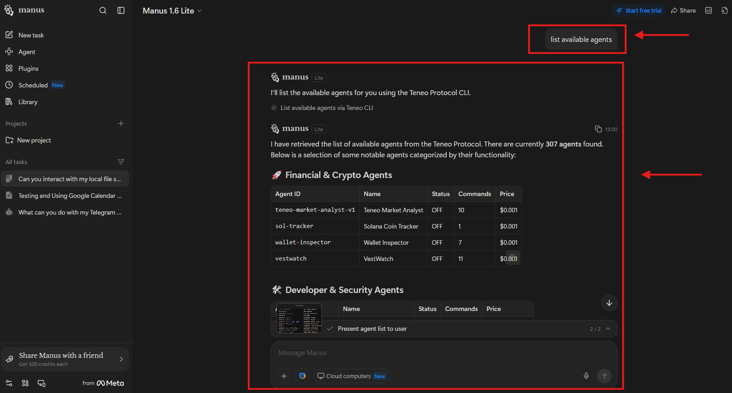Expand the Share Manus with a friend arrow

(x=121, y=359)
